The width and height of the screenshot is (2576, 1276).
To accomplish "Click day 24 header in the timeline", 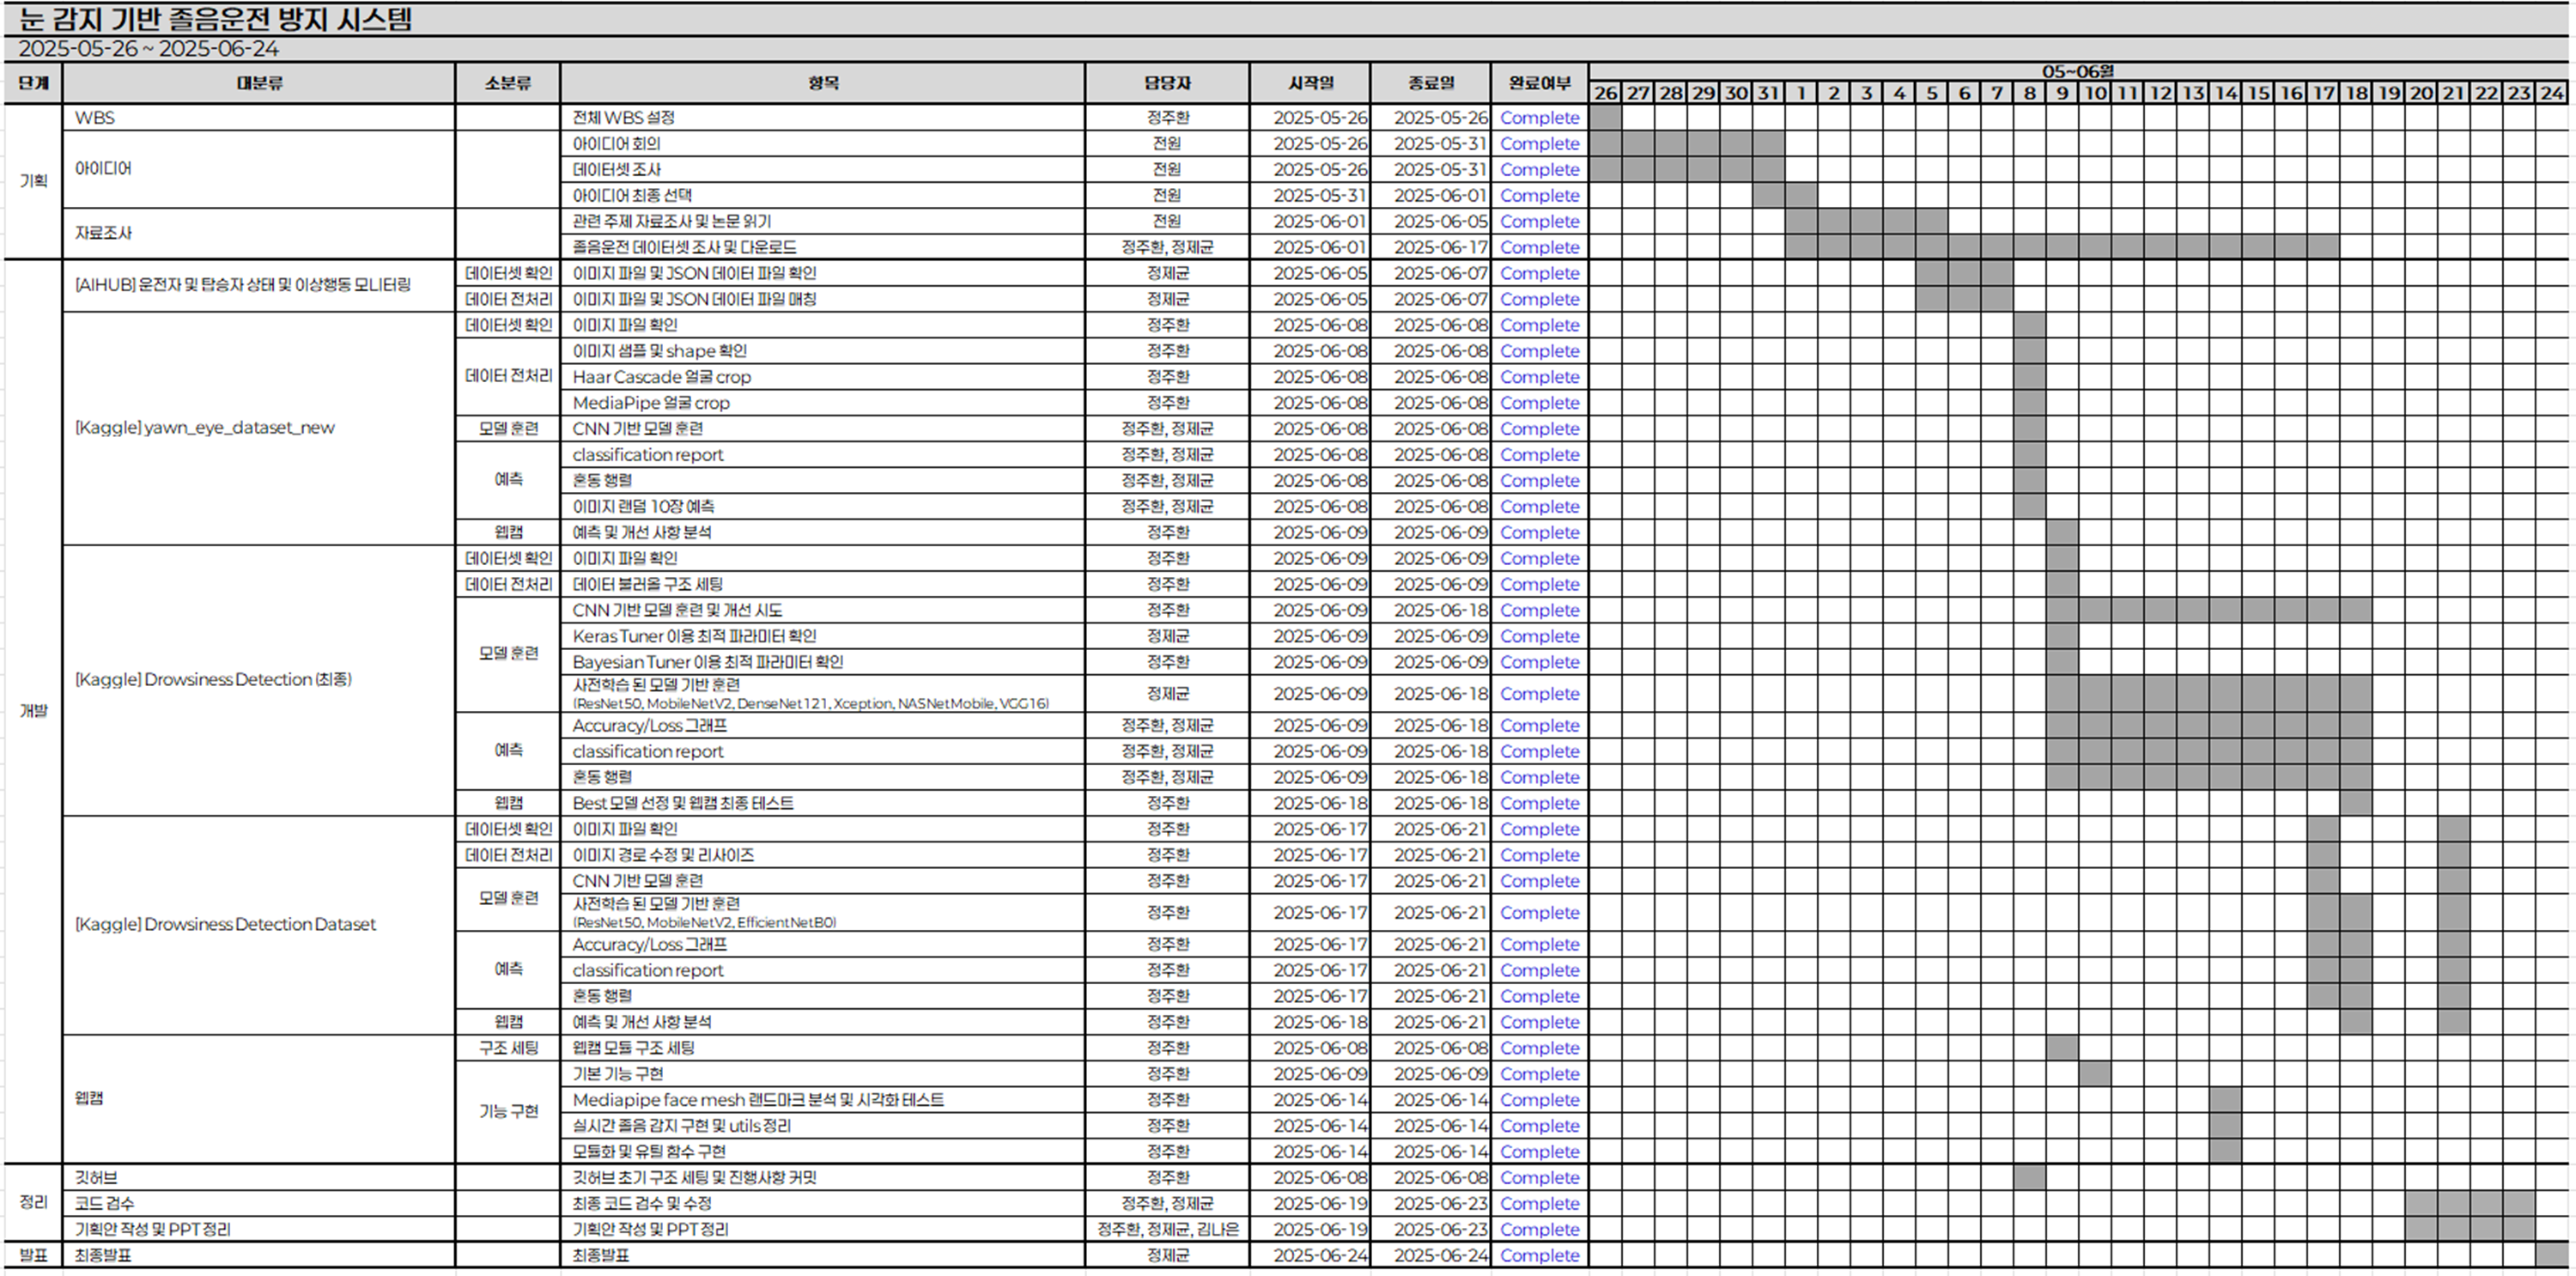I will [2551, 93].
